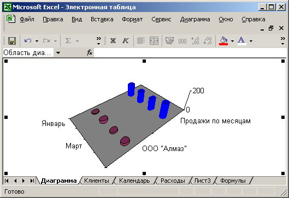Click the Align Left icon
289x198 pixels.
(141, 41)
